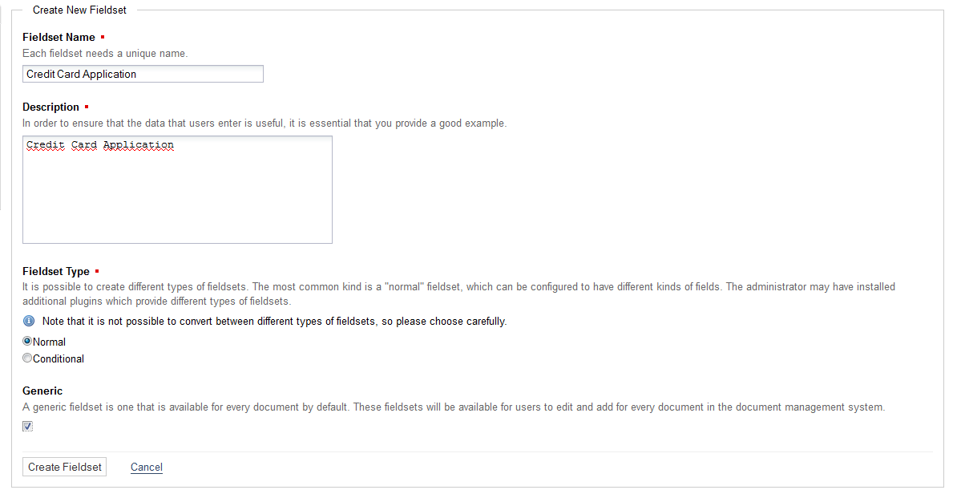Click the 'Normal' radio label text
953x494 pixels.
tap(49, 342)
